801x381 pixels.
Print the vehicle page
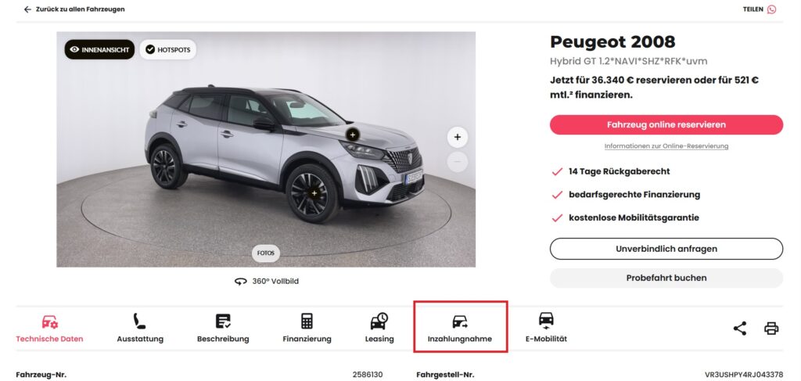point(771,329)
